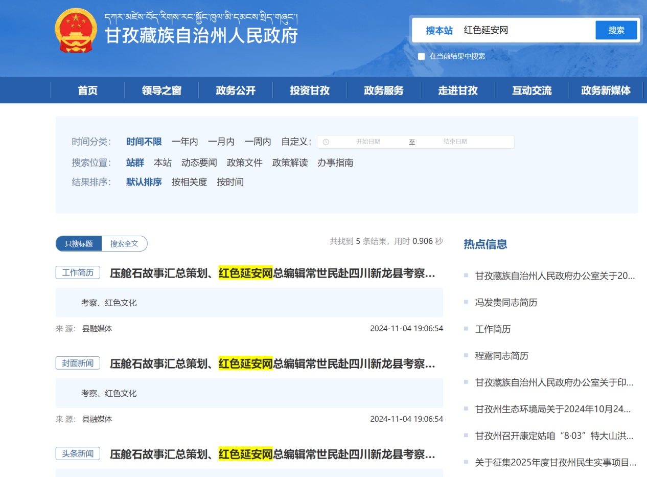Open the 首页 navigation item
647x477 pixels.
(x=87, y=90)
